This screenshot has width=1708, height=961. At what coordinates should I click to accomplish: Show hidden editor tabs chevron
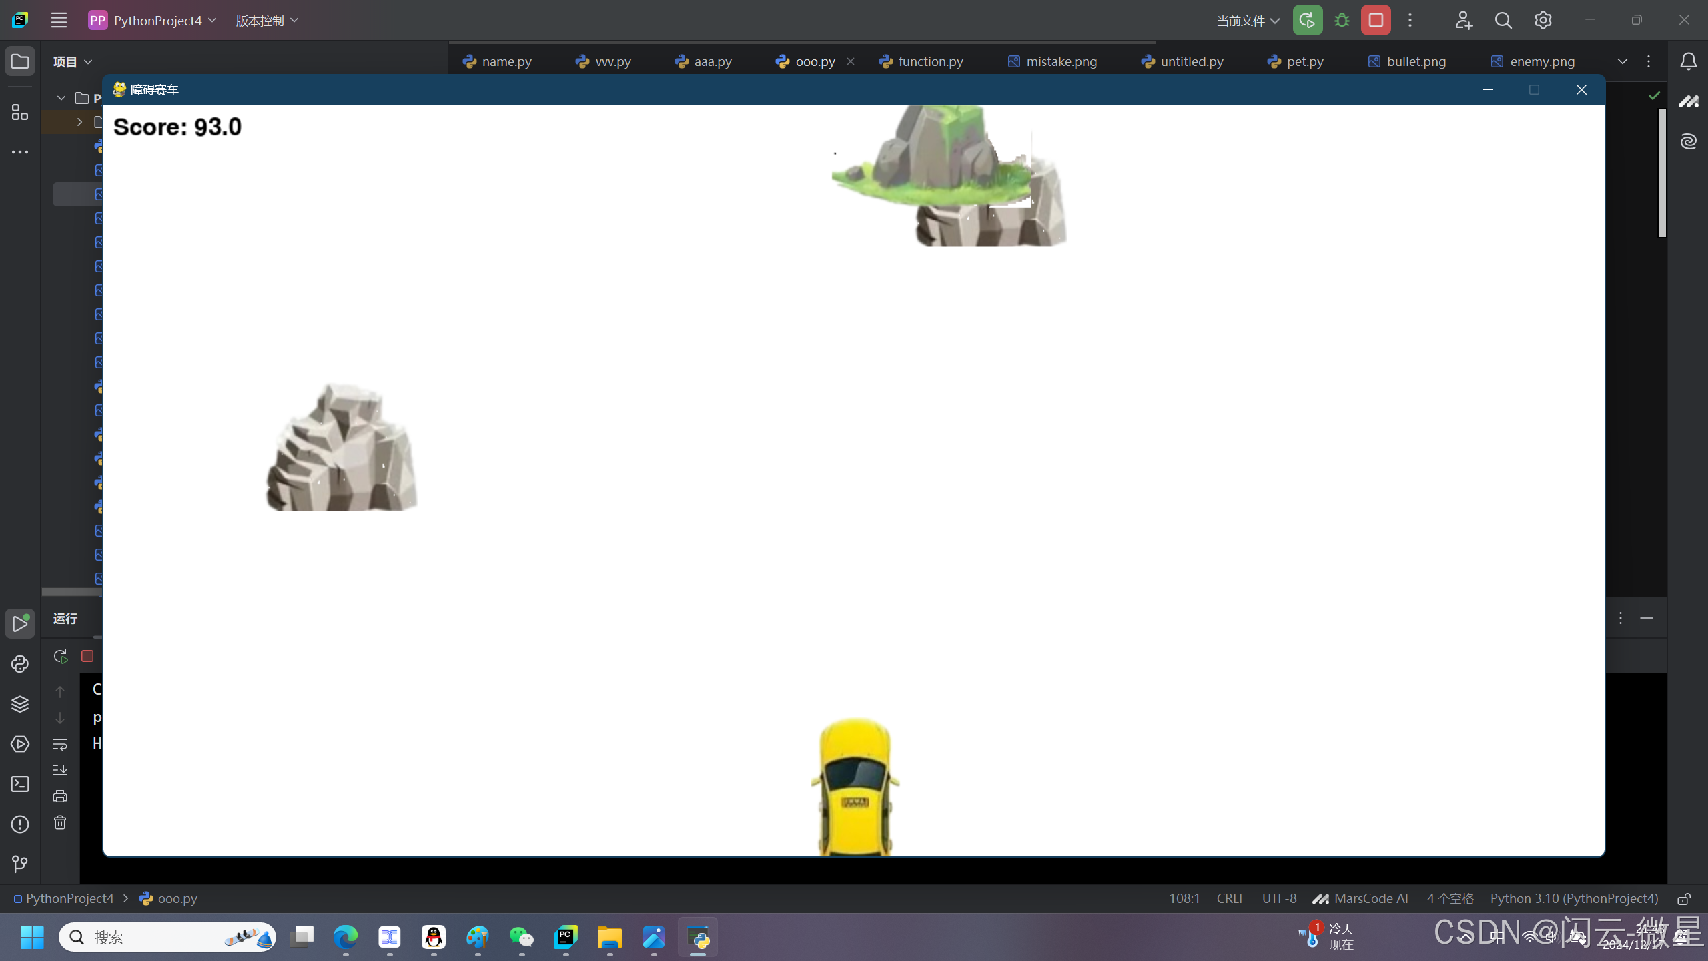click(1623, 61)
